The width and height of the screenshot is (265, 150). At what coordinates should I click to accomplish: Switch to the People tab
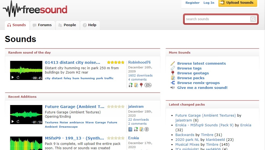click(67, 25)
